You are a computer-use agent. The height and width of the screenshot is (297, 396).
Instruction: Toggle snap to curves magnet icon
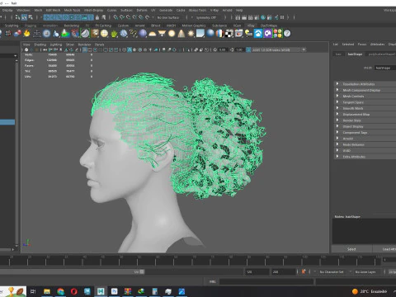click(122, 17)
